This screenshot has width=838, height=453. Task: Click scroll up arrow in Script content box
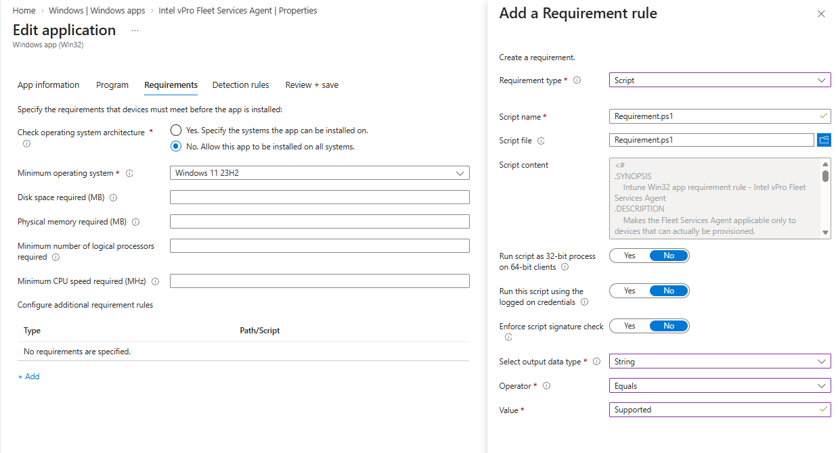pyautogui.click(x=825, y=164)
